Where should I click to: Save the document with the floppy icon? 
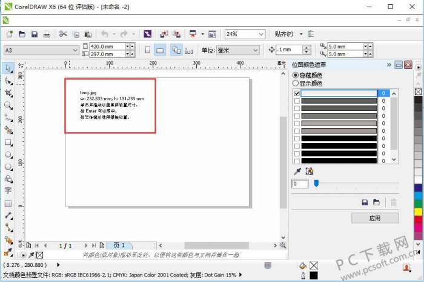click(35, 34)
